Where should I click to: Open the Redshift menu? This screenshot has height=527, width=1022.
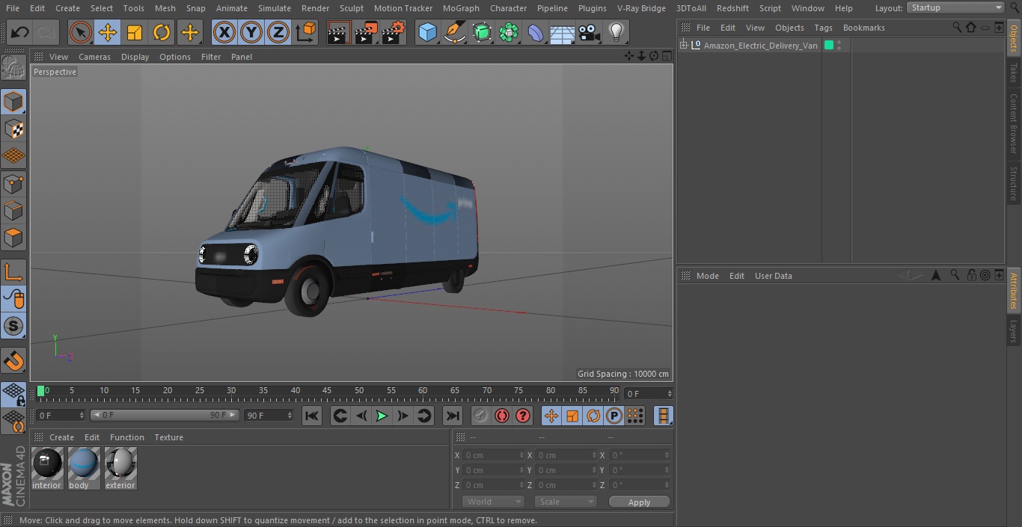coord(732,8)
